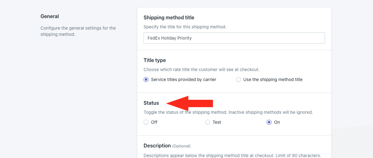Click the "FedEx Holiday Priority" text value
The width and height of the screenshot is (373, 158).
(169, 38)
